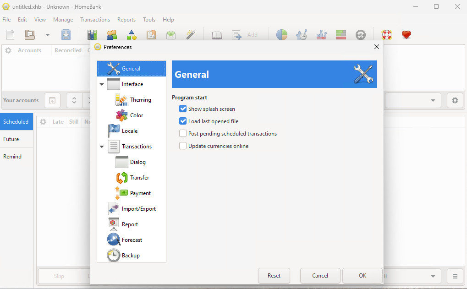Select Dialog preferences page
This screenshot has height=289, width=467.
[131, 162]
